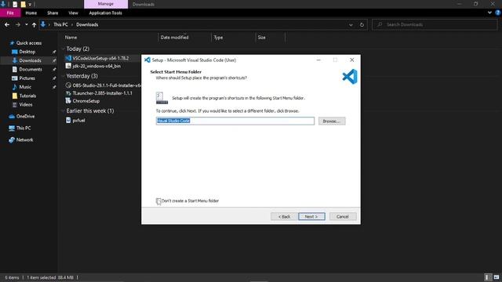Click the new folder quick access toolbar icon
This screenshot has height=282, width=502.
pyautogui.click(x=23, y=4)
